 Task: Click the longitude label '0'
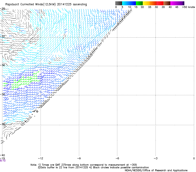pyautogui.click(x=194, y=159)
